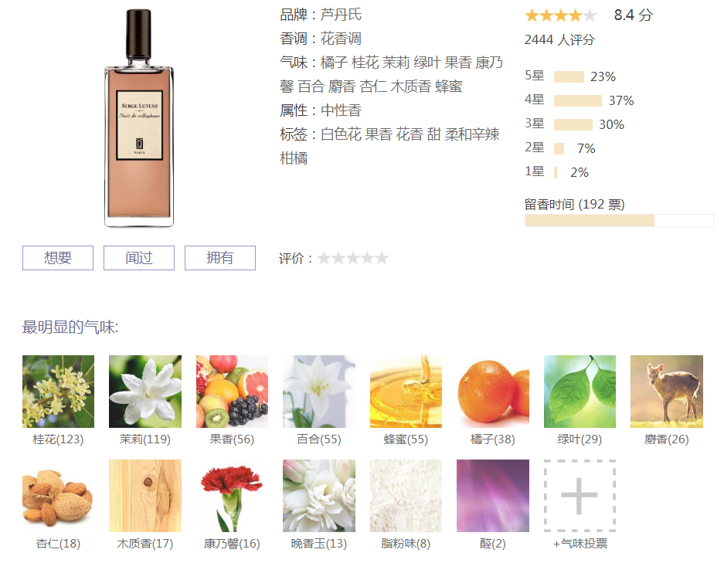Open the musk deer 麝香 scent image
This screenshot has height=580, width=724.
[667, 392]
